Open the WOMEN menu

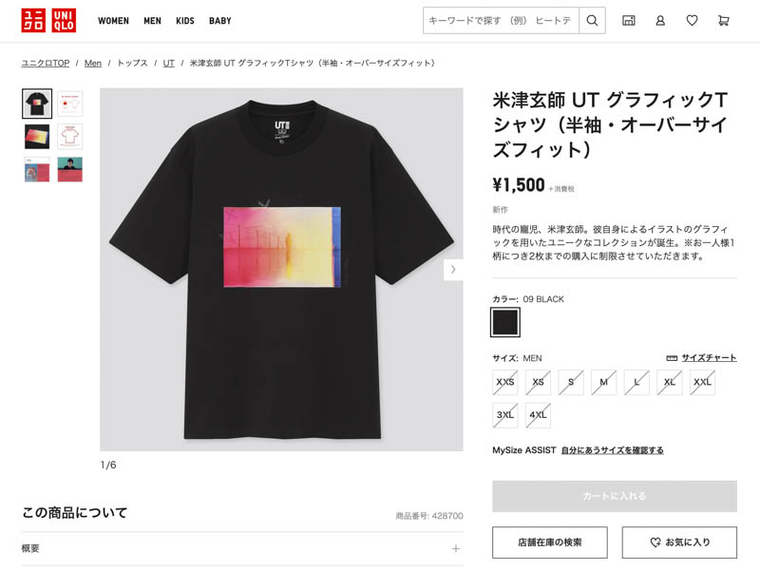tap(113, 21)
